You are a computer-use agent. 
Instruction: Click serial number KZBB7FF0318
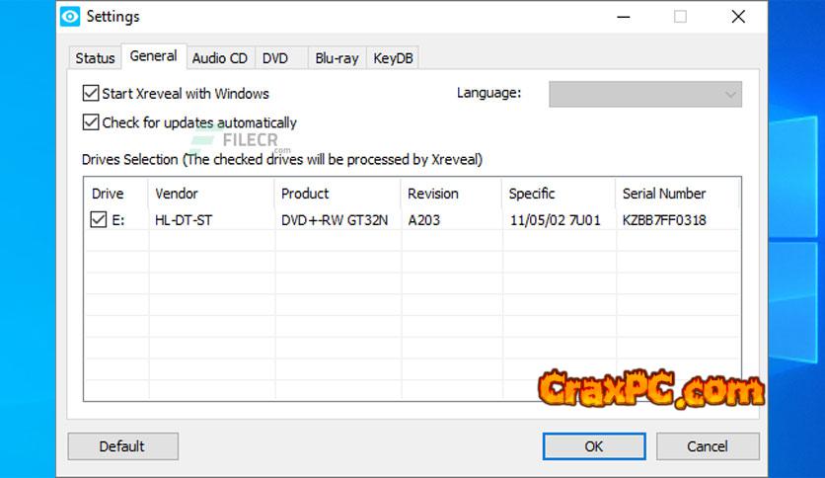point(664,220)
